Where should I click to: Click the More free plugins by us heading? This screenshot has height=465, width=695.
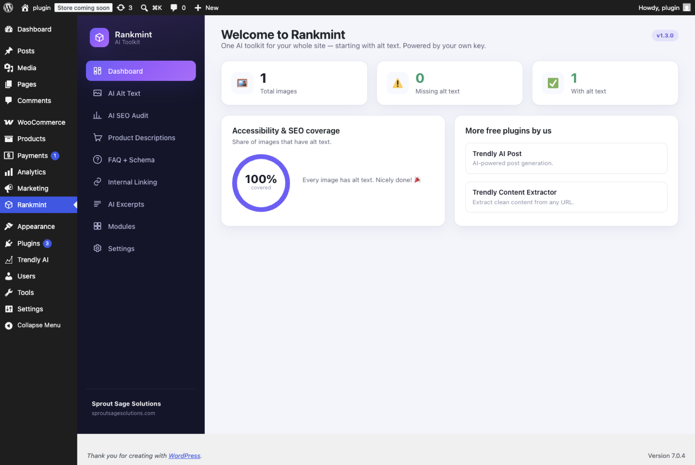click(x=508, y=131)
